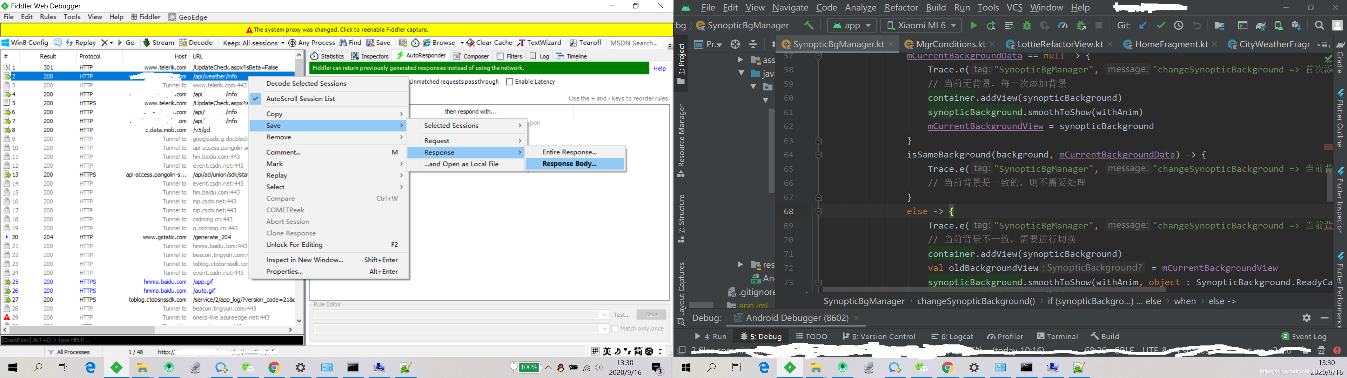Open Win8 Config in Fiddler toolbar
1347x378 pixels.
[x=25, y=43]
